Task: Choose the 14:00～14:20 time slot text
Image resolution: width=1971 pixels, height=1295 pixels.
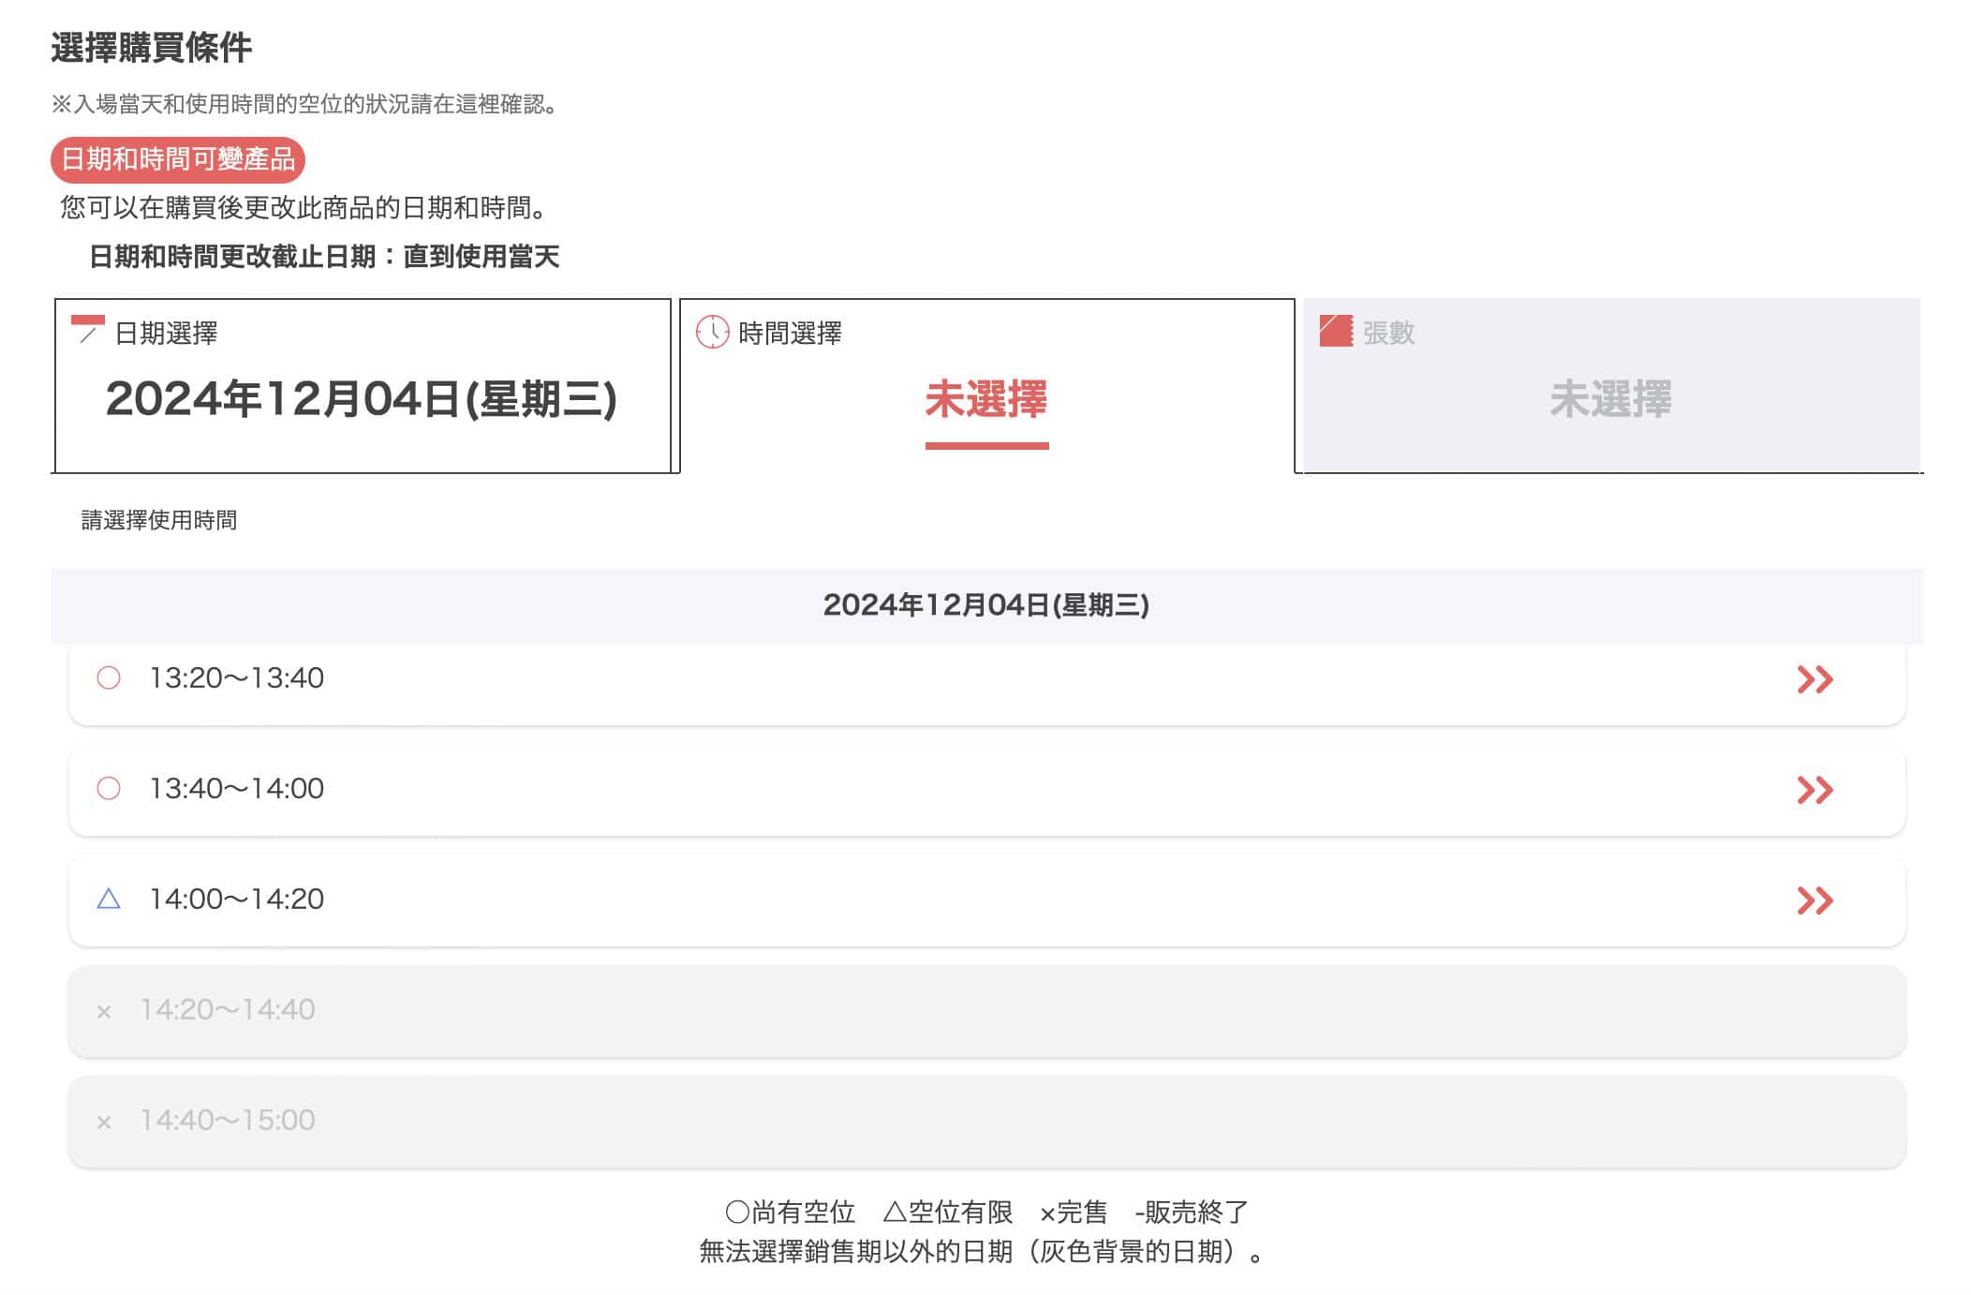Action: [x=237, y=899]
